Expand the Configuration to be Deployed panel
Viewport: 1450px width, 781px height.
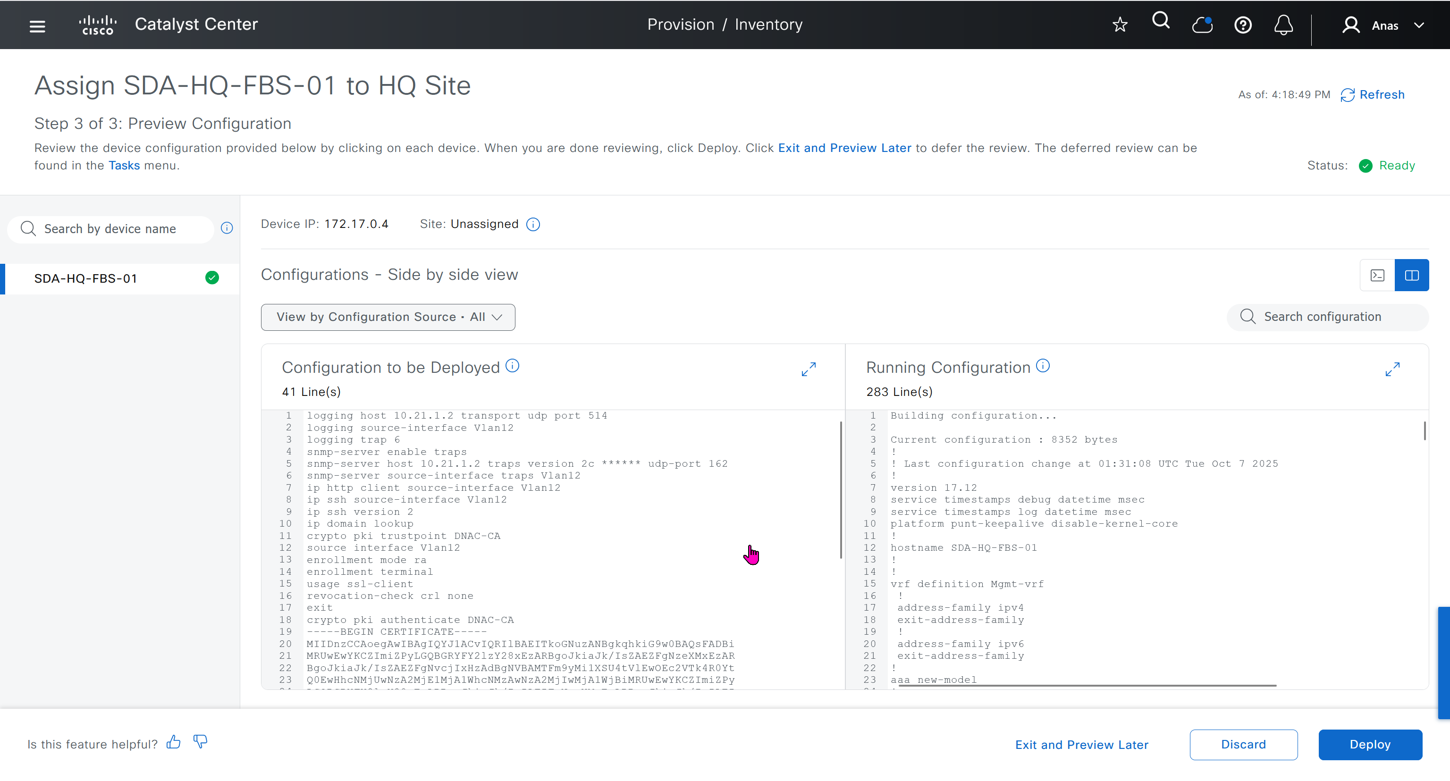click(x=808, y=369)
